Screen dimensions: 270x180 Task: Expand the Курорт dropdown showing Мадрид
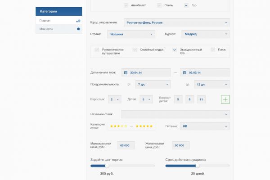206,34
